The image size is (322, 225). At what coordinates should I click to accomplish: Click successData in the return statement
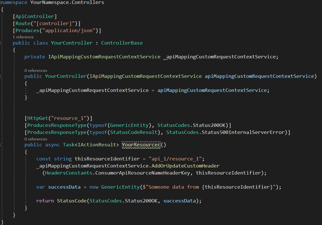[179, 201]
